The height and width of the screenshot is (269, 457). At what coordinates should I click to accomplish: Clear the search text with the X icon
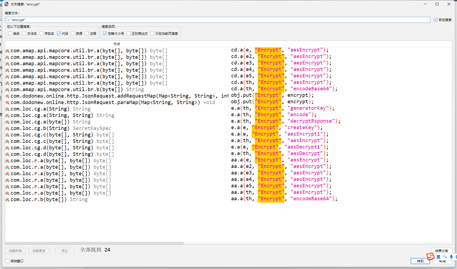tap(427, 20)
